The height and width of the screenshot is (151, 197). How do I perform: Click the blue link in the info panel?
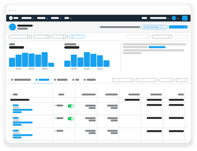(x=157, y=47)
